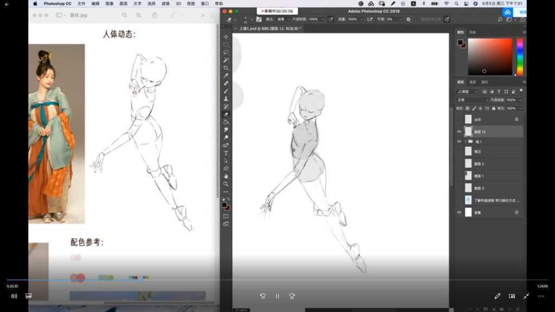The width and height of the screenshot is (555, 312).
Task: Open the layer blend mode dropdown 正常
Action: coord(472,100)
